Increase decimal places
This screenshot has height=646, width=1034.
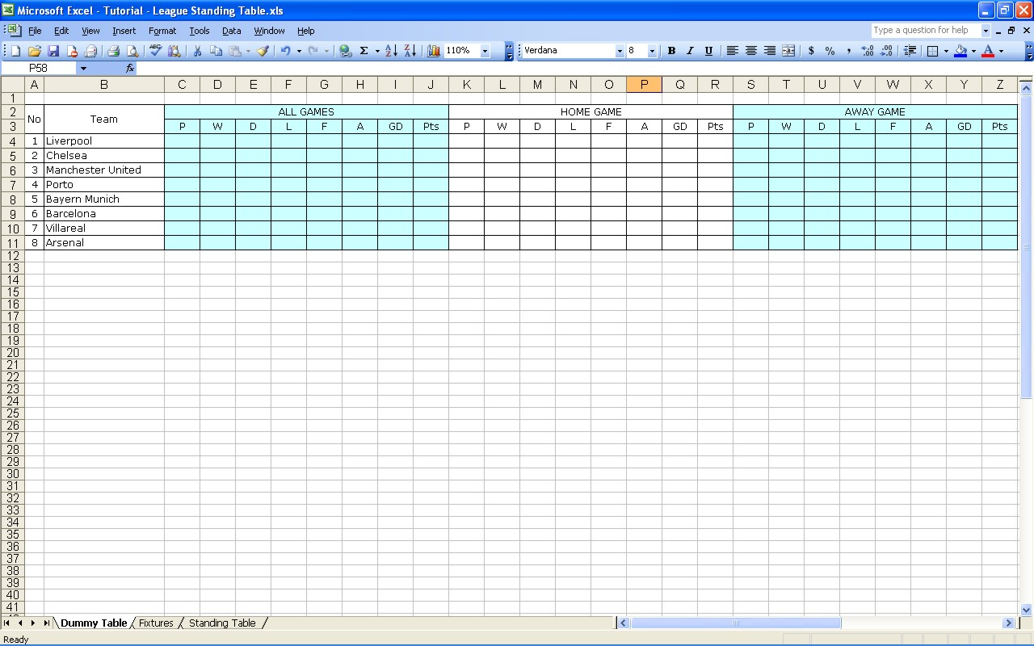click(x=868, y=51)
